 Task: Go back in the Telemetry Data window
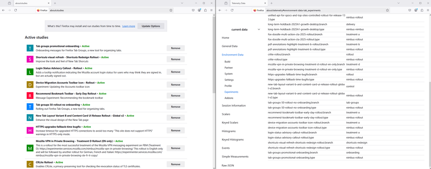(220, 10)
